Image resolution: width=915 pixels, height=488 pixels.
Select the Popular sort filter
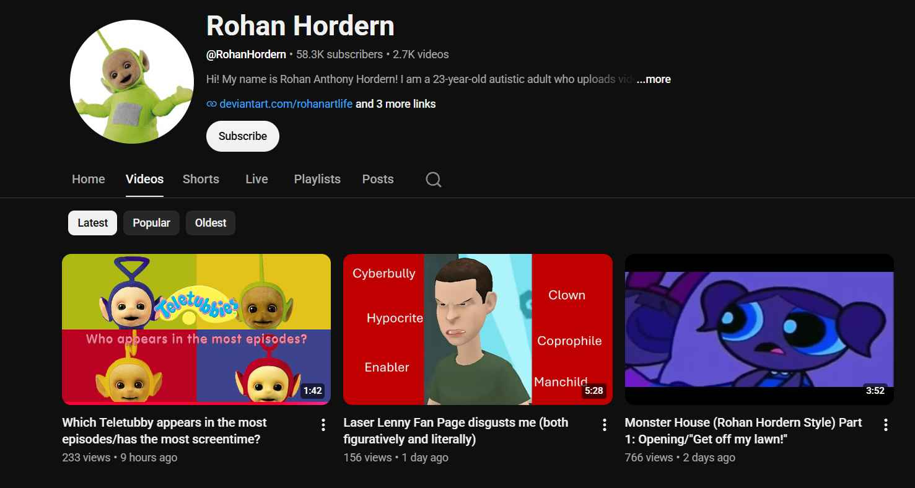pyautogui.click(x=151, y=223)
